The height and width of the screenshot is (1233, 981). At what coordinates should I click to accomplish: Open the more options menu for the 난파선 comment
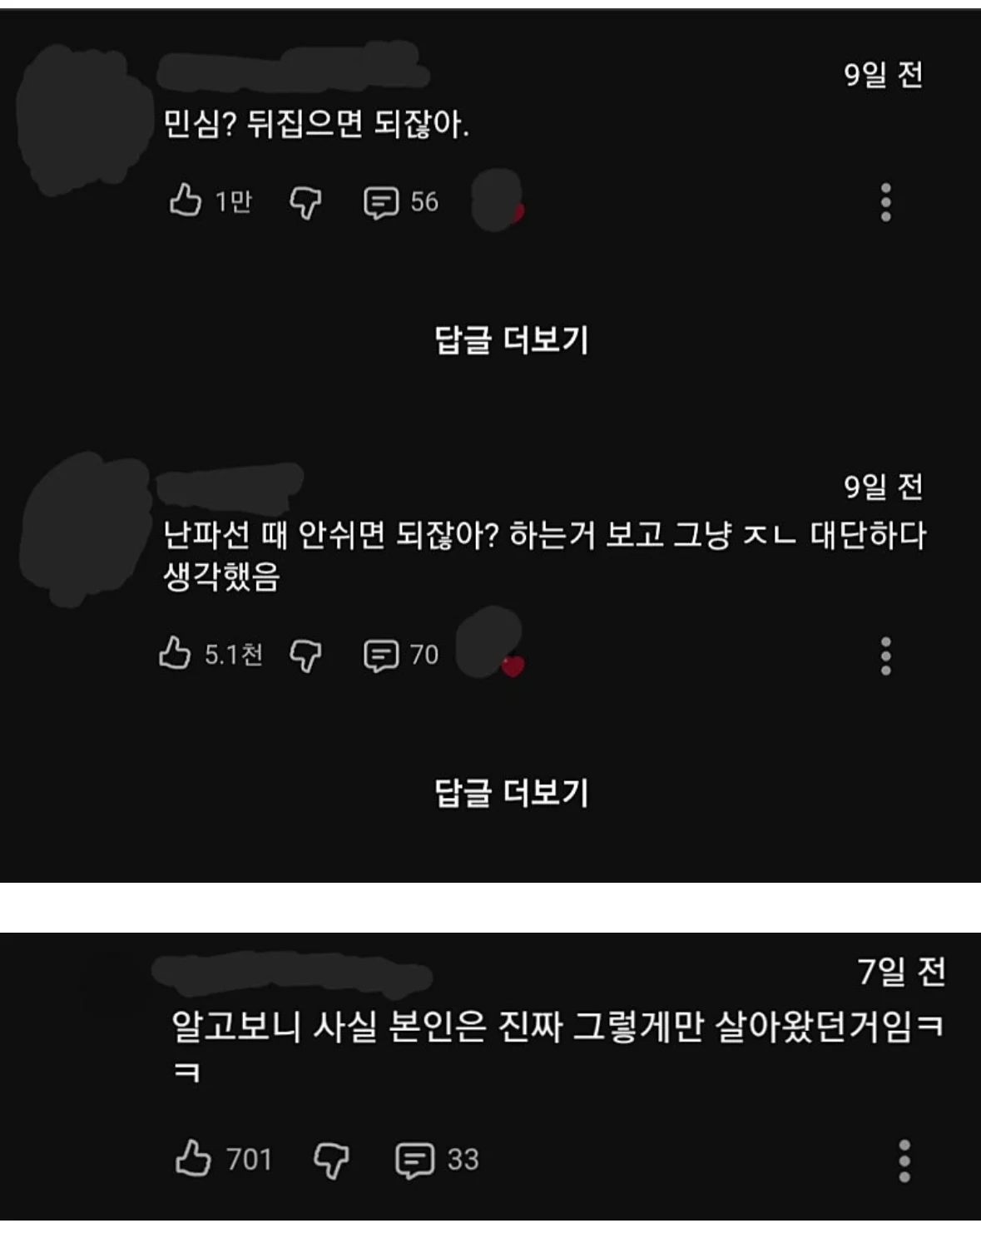click(886, 656)
